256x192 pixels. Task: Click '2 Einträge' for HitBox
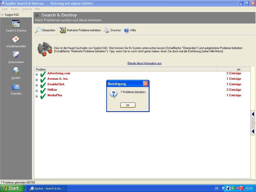(x=234, y=90)
